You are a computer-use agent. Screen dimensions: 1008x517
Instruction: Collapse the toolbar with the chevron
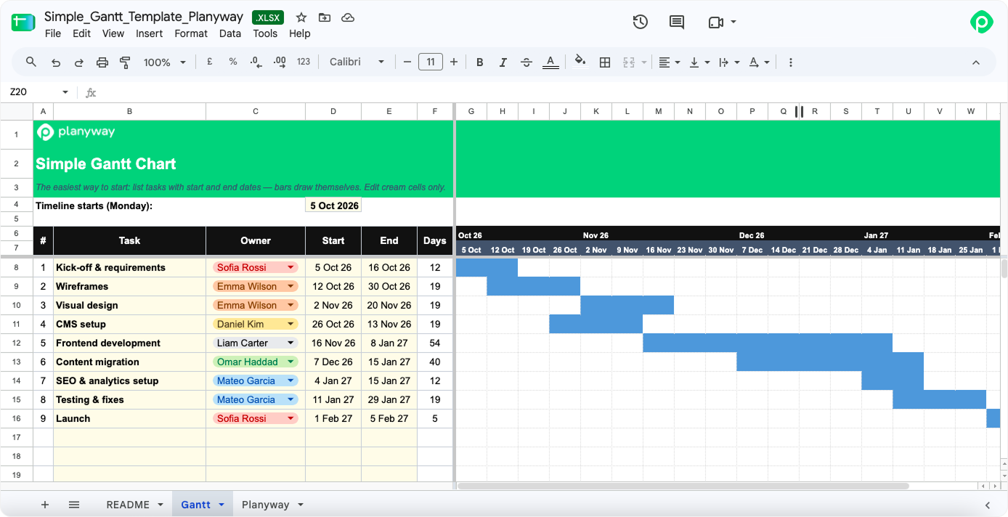pyautogui.click(x=976, y=62)
